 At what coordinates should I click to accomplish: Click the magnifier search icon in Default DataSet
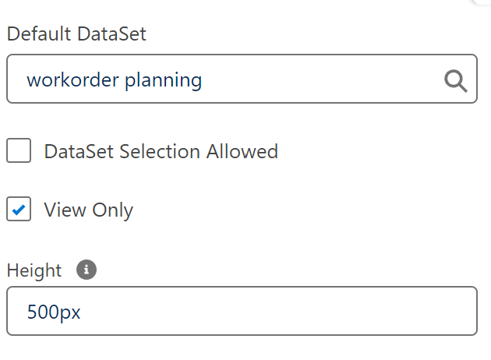(x=455, y=79)
